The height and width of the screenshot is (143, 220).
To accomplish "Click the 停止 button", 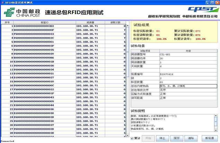I will click(162, 138).
